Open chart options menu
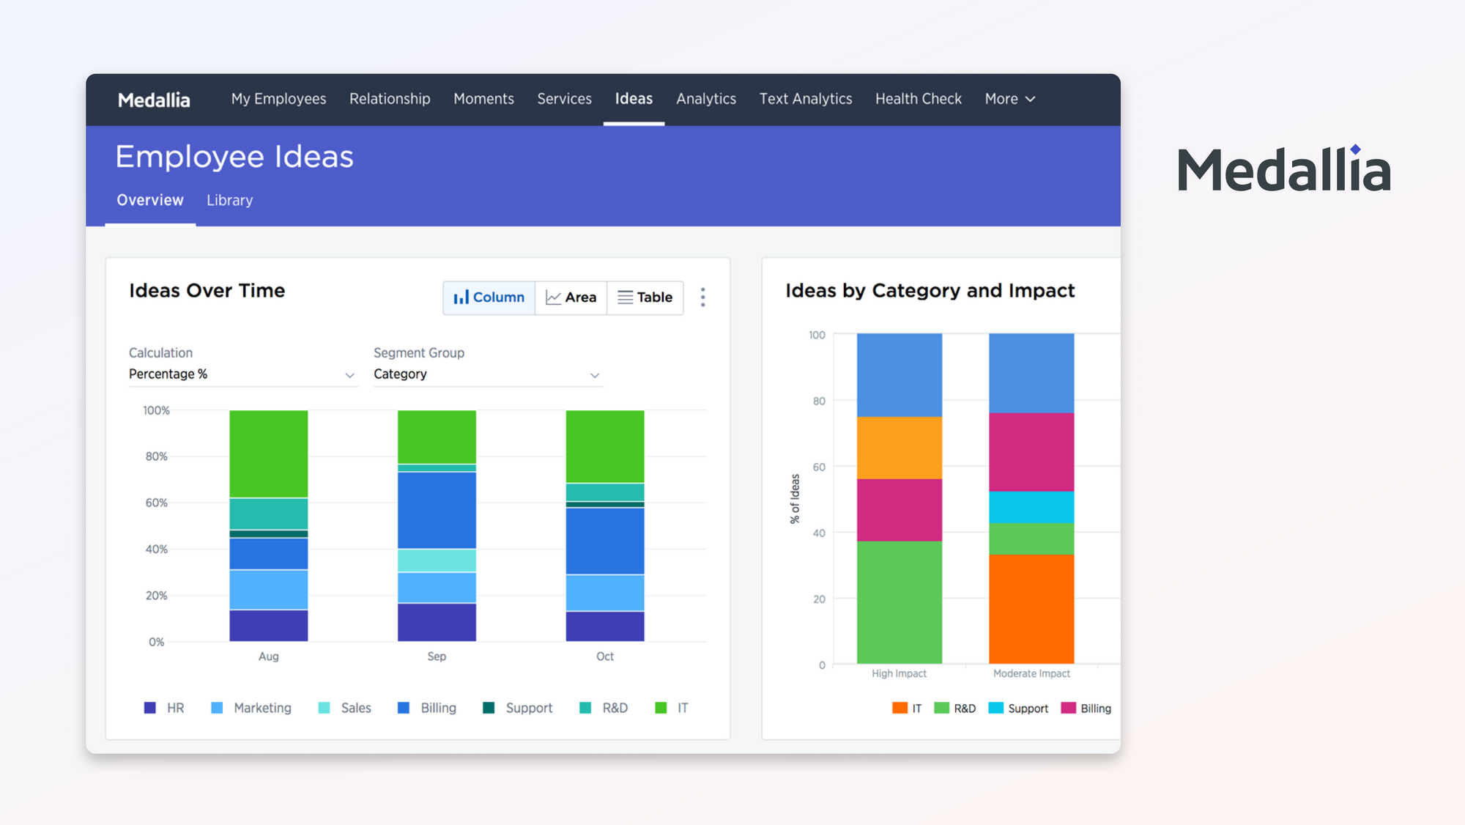Viewport: 1465px width, 825px height. [x=703, y=297]
